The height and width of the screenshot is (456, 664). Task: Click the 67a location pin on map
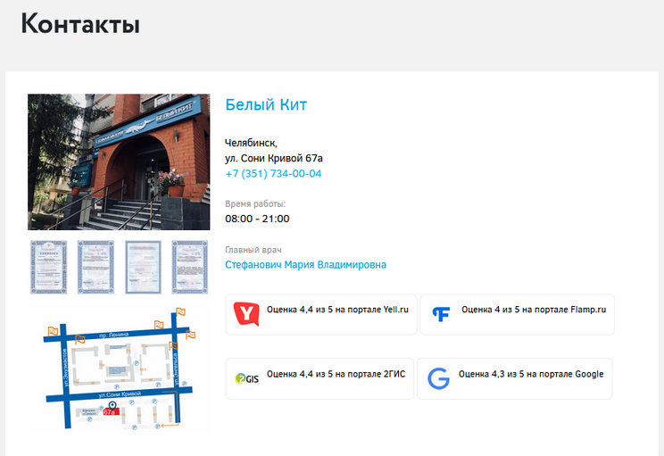[x=112, y=406]
